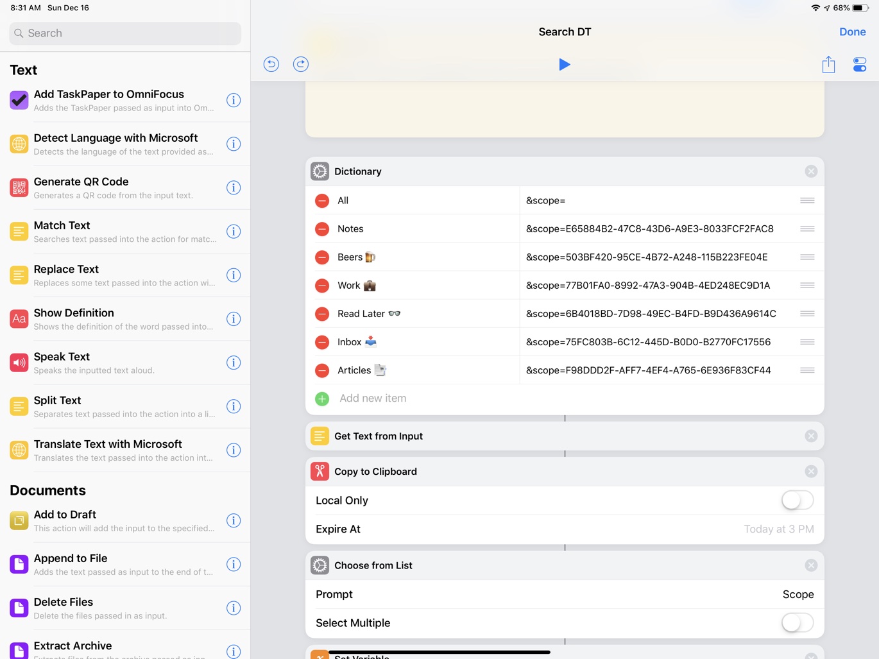This screenshot has width=879, height=659.
Task: Show info for Split Text
Action: pos(234,406)
